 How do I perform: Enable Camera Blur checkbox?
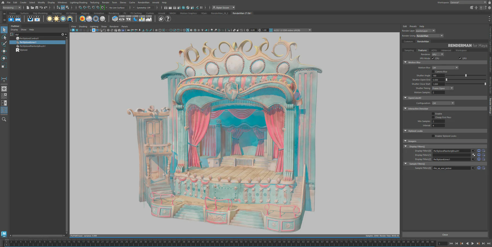coord(433,72)
